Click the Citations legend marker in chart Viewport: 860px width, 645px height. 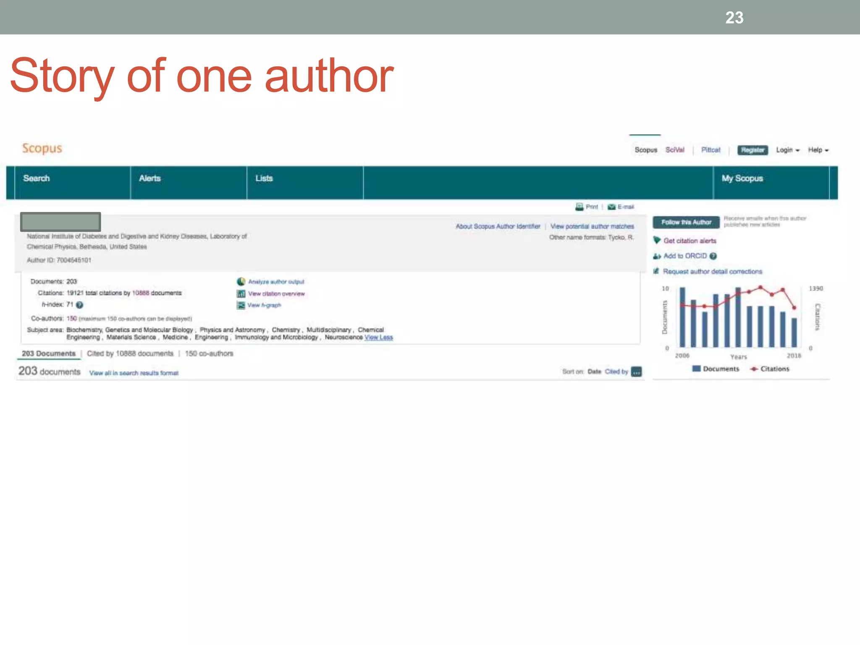754,369
